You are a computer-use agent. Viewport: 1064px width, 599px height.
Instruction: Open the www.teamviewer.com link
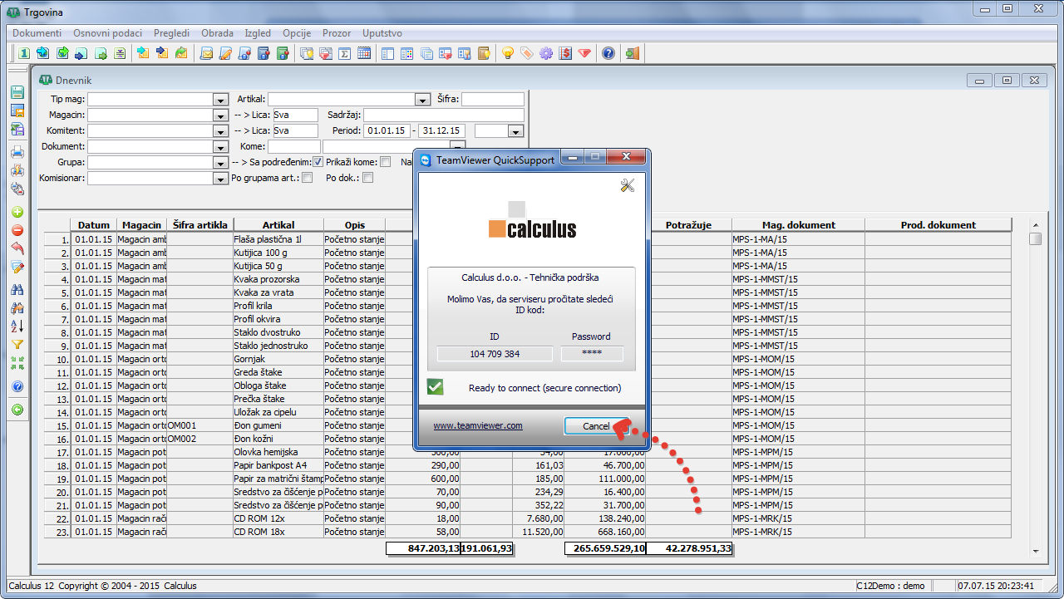coord(477,425)
